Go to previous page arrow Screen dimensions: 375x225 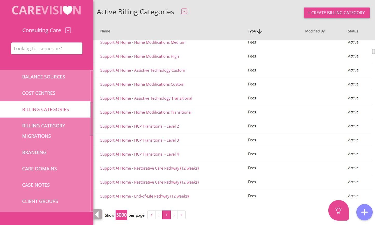click(159, 215)
